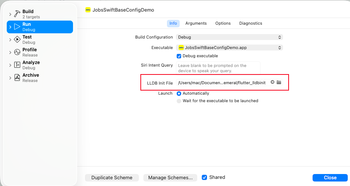Open the Executable popup menu

pos(229,48)
